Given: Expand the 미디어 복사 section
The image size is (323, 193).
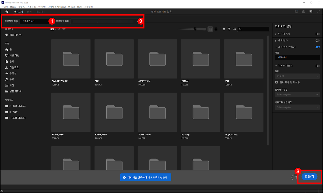Looking at the screenshot, I should [276, 34].
